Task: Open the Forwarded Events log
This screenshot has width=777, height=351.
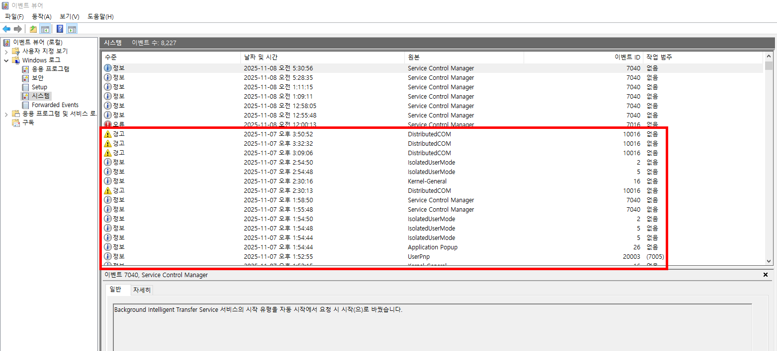Action: pyautogui.click(x=55, y=105)
